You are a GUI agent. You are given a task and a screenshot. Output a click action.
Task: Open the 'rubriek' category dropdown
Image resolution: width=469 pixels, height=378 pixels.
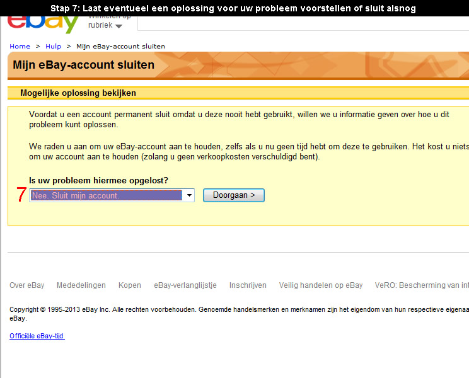pyautogui.click(x=105, y=25)
